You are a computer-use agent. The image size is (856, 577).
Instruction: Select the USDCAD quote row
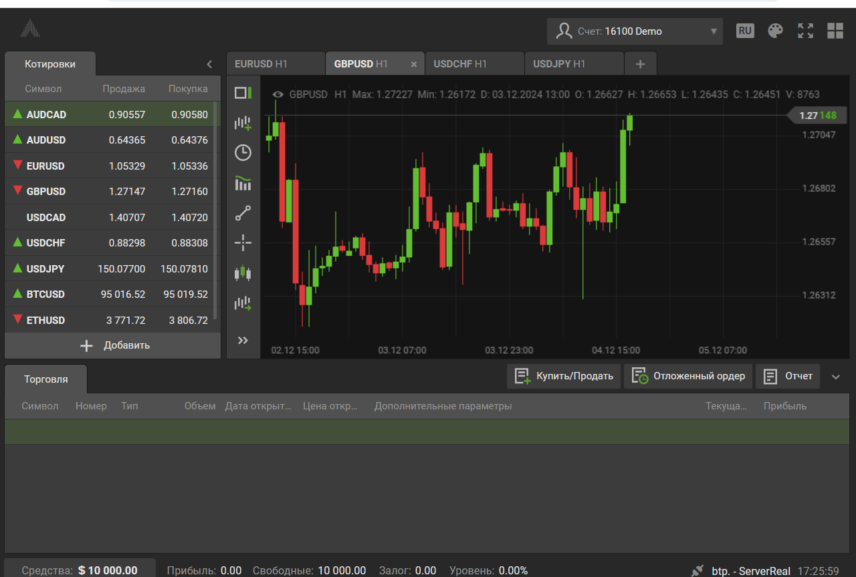coord(109,217)
